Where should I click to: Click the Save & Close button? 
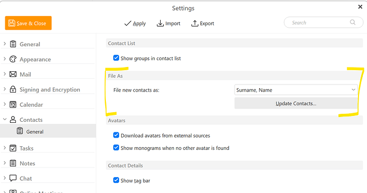pyautogui.click(x=28, y=23)
